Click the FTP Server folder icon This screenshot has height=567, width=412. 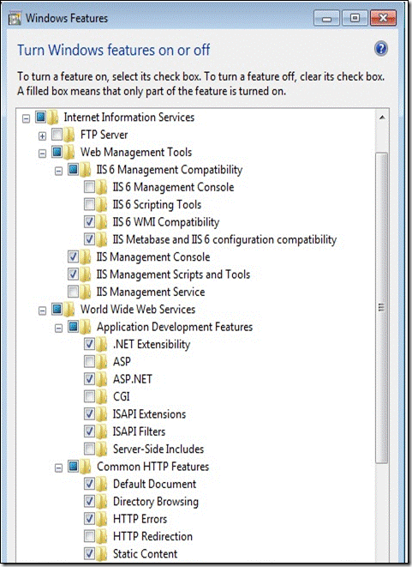[x=69, y=135]
